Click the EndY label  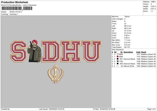coord(114,38)
